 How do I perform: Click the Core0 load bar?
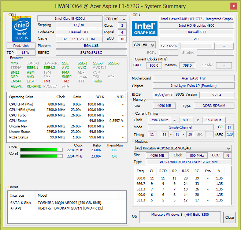[x=41, y=150]
